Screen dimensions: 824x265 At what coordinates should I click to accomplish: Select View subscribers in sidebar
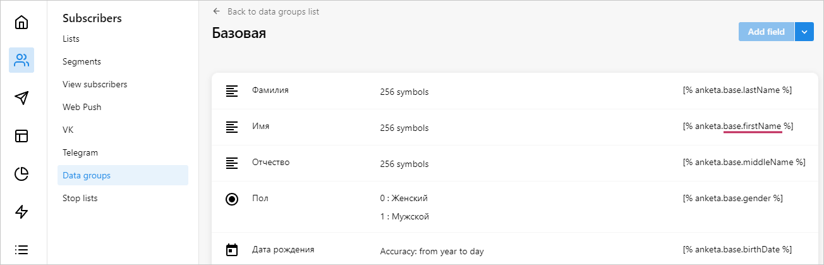[x=95, y=84]
